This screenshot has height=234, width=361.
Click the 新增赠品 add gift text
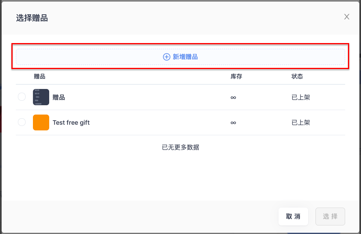tap(185, 57)
